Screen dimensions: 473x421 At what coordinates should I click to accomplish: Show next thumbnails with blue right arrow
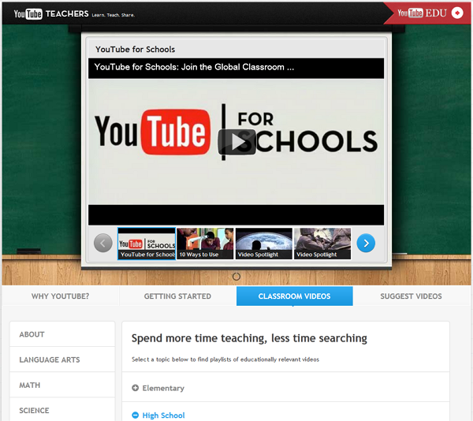click(x=366, y=243)
